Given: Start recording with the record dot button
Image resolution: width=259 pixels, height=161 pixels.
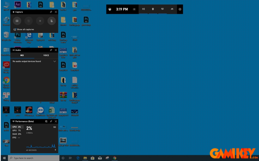Looking at the screenshot, I should tap(40, 21).
